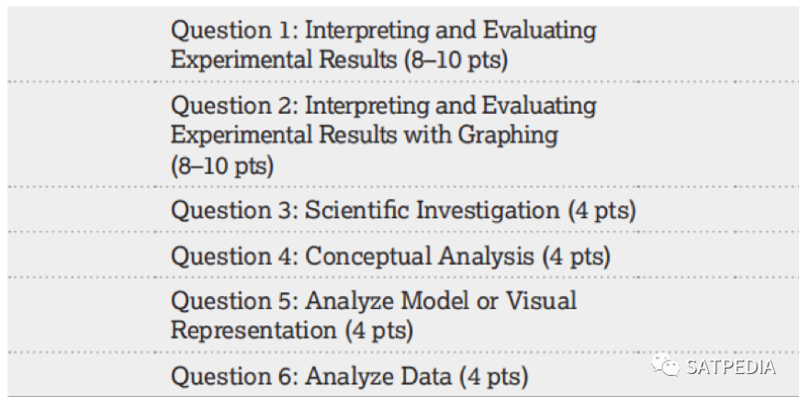Select the "Question 1:" label

coord(234,30)
